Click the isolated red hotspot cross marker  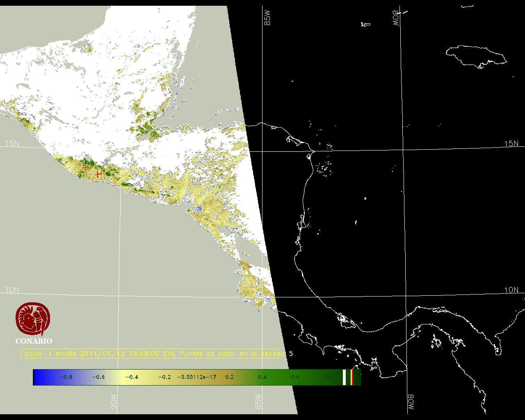coord(85,168)
